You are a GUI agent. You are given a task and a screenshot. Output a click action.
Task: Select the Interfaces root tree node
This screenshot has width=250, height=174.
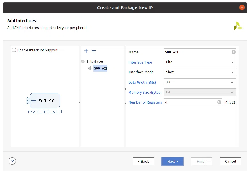pos(95,61)
